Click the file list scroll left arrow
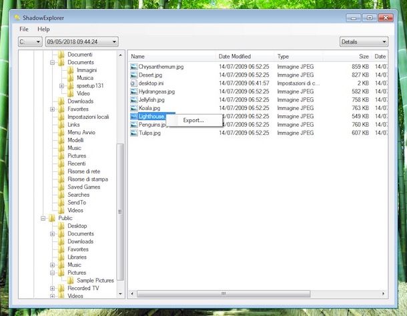Viewport: 407px width, 316px height. (132, 294)
